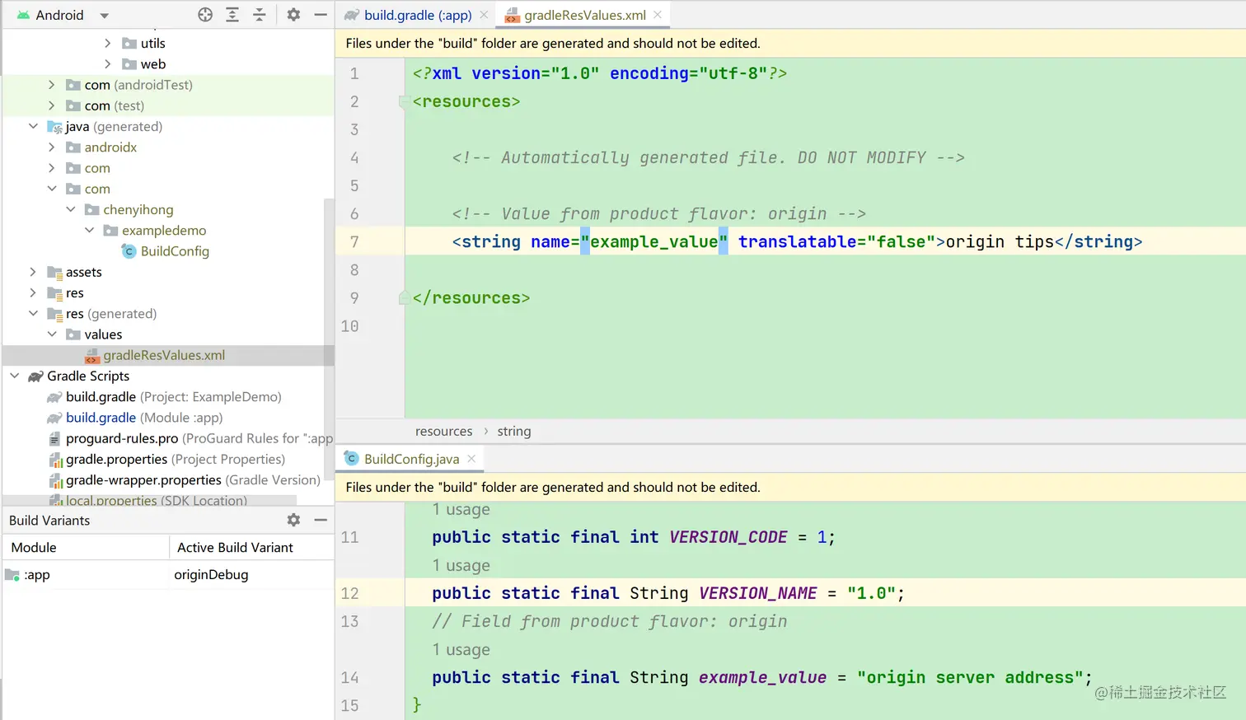Click line number 7 in gutter

coord(354,241)
